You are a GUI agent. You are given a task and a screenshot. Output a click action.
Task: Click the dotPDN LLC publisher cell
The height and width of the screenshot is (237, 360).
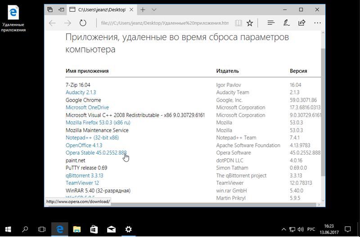point(229,161)
